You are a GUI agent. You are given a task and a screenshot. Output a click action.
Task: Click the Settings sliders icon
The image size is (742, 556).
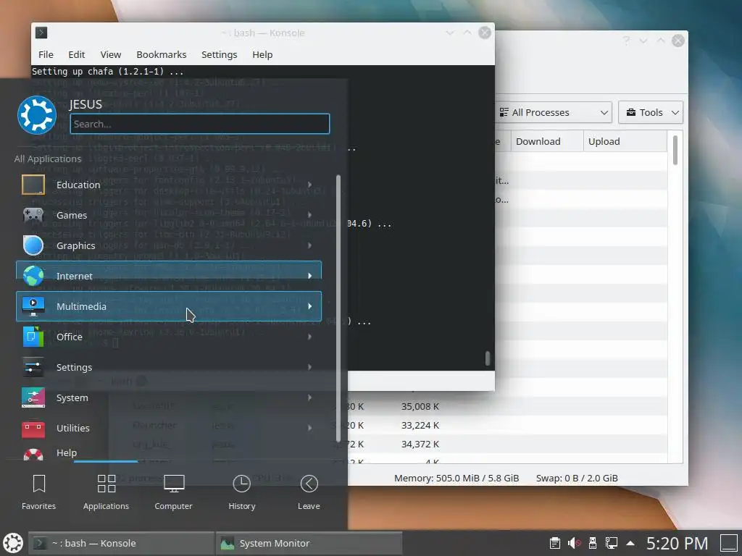point(33,367)
